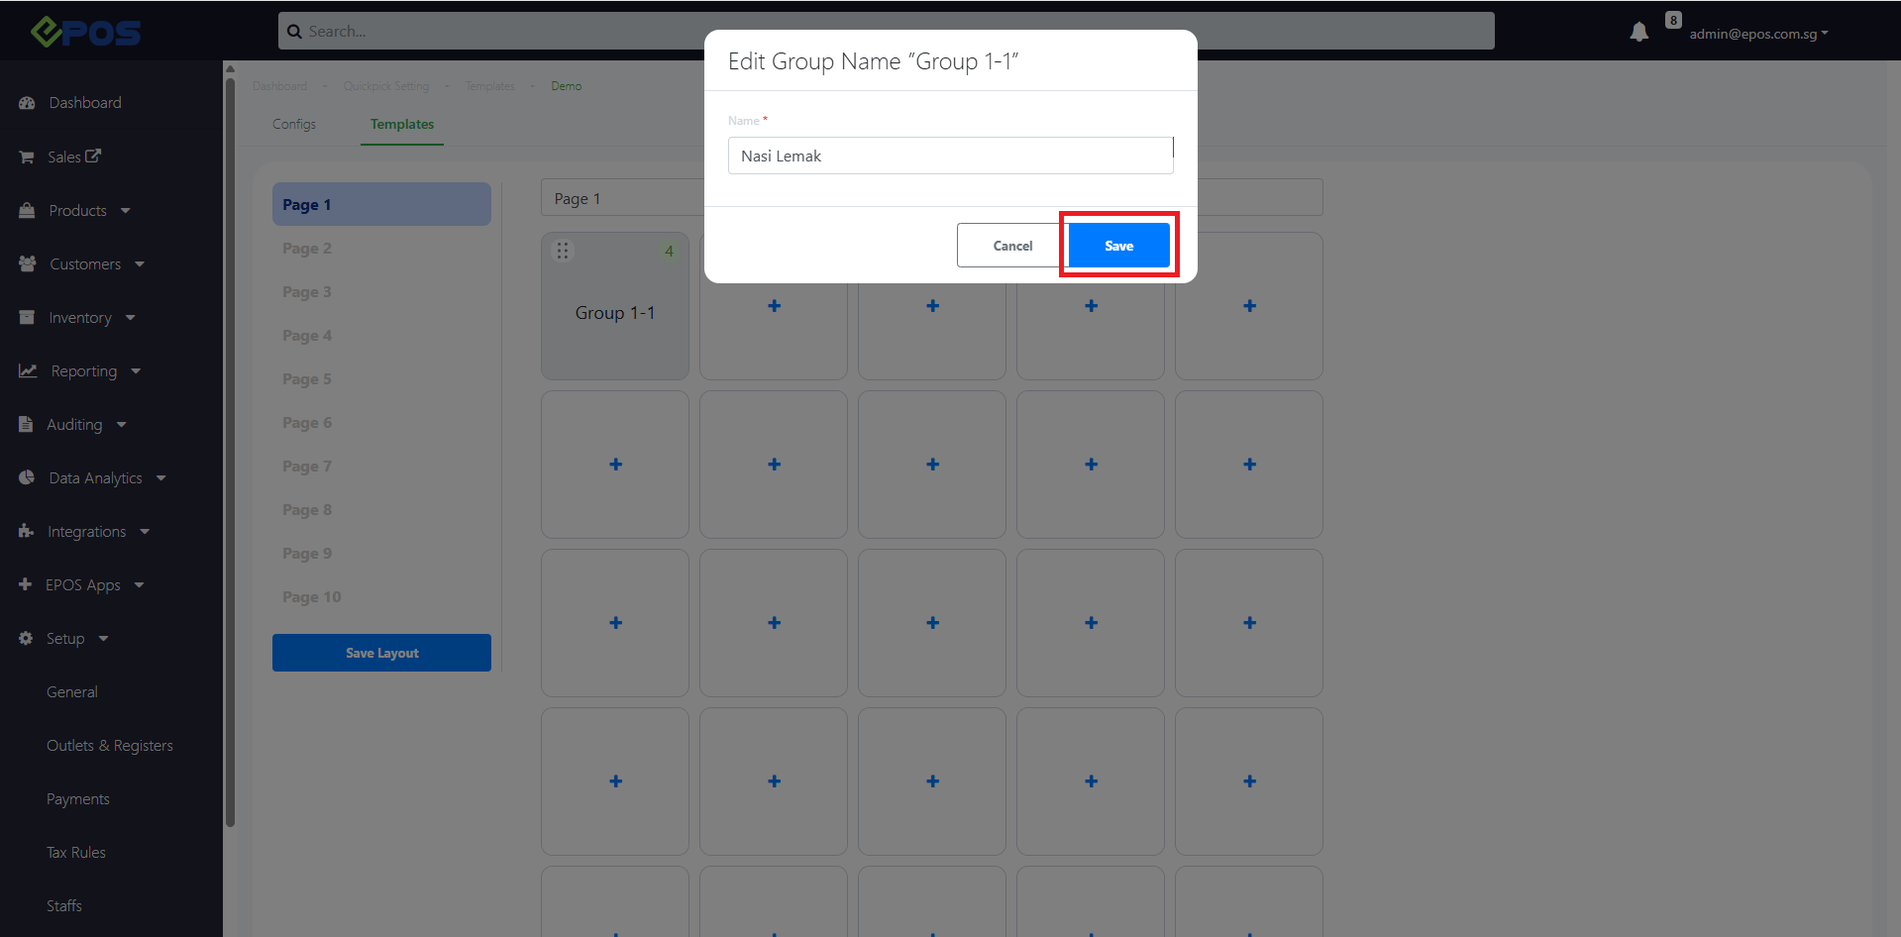Click the search magnifier icon
This screenshot has width=1901, height=937.
(294, 32)
